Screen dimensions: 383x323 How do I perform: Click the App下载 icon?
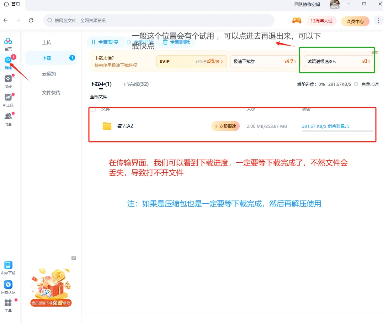[x=8, y=266]
